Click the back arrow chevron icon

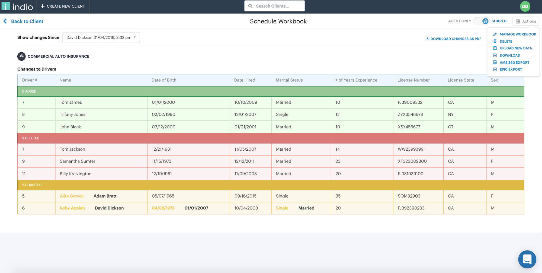coord(5,21)
